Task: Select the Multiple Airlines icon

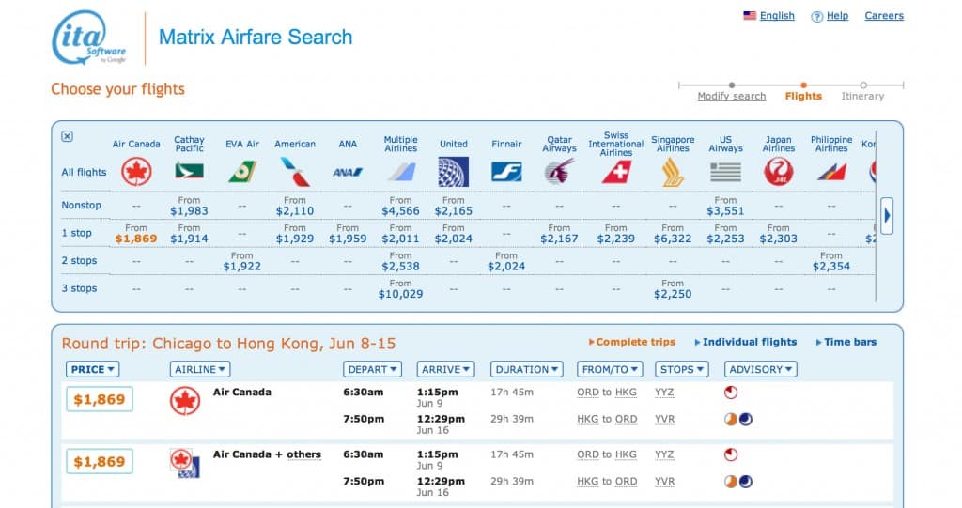Action: tap(400, 172)
